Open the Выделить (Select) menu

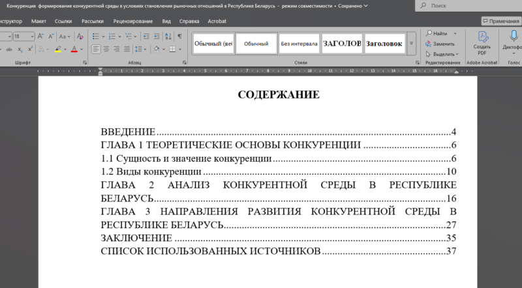442,54
